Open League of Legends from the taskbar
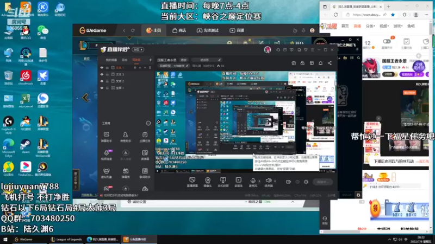435x244 pixels. [66, 239]
